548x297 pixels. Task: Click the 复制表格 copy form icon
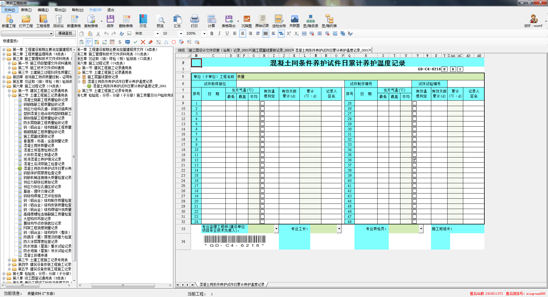point(91,21)
